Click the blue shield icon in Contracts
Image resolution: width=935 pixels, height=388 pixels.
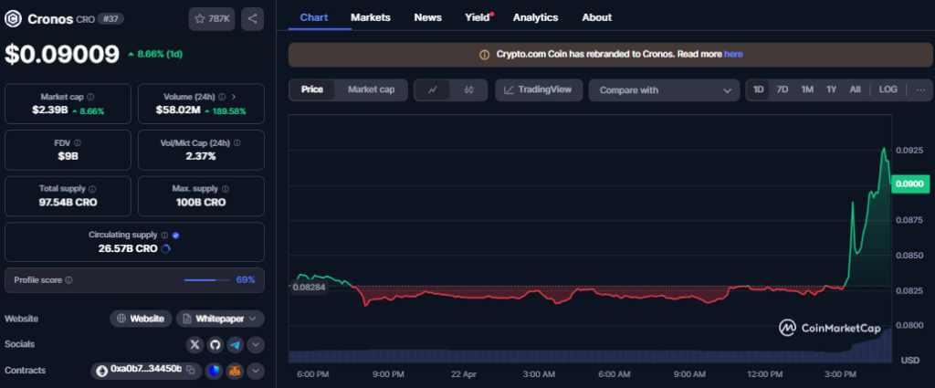coord(213,371)
